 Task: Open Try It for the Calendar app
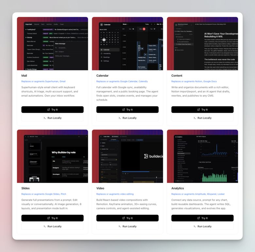[x=127, y=109]
